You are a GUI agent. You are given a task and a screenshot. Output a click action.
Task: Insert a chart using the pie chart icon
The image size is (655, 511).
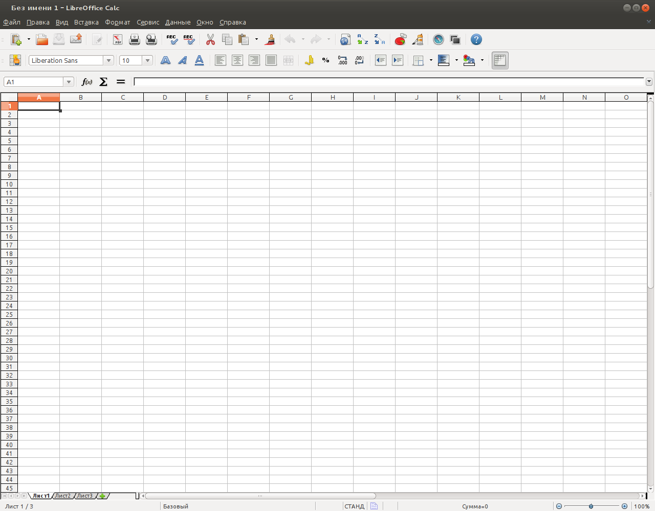400,39
